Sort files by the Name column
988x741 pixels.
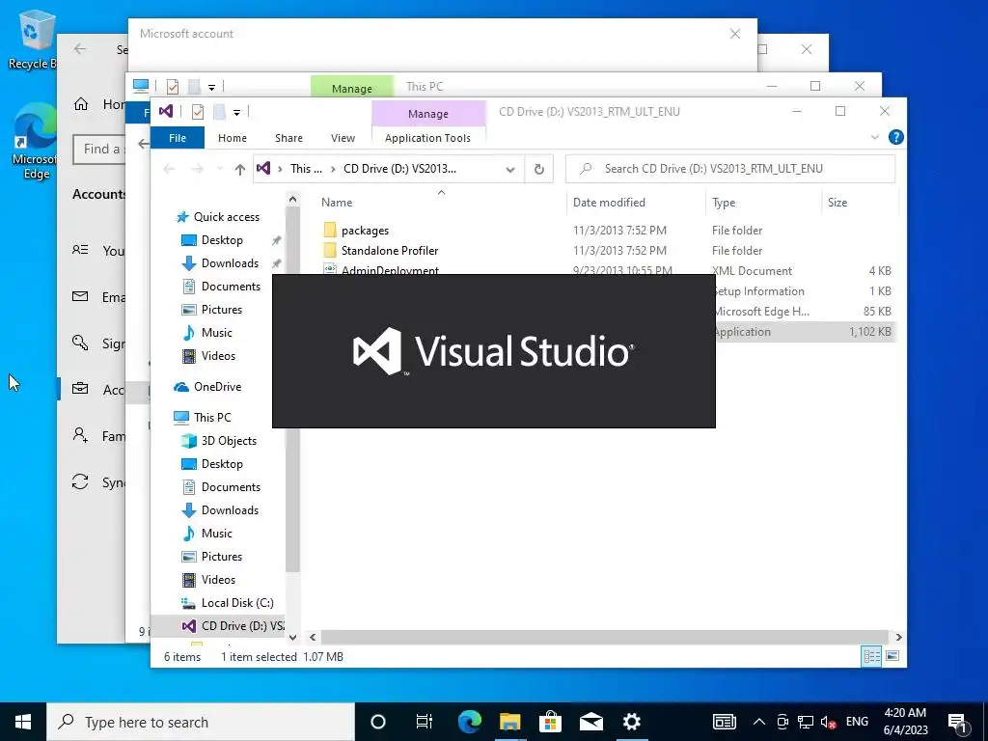pos(337,203)
